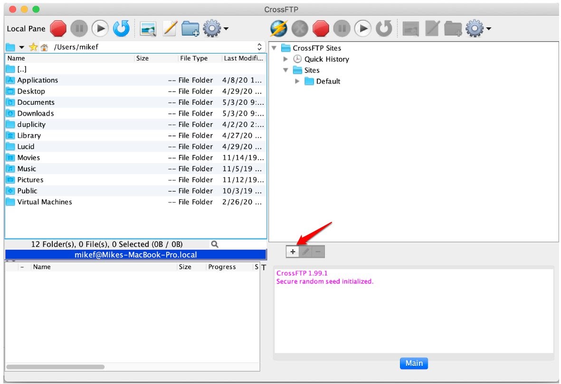Click the /Users/mikef path field
The width and height of the screenshot is (561, 384).
(152, 47)
